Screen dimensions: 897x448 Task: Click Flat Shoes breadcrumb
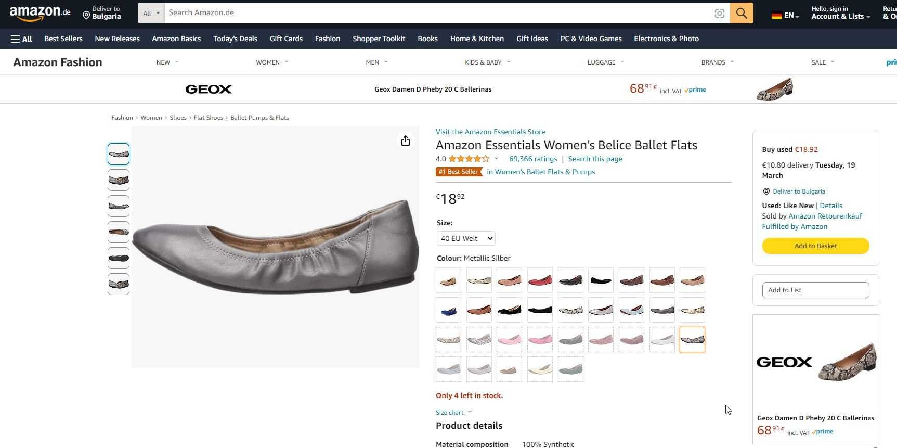point(208,118)
